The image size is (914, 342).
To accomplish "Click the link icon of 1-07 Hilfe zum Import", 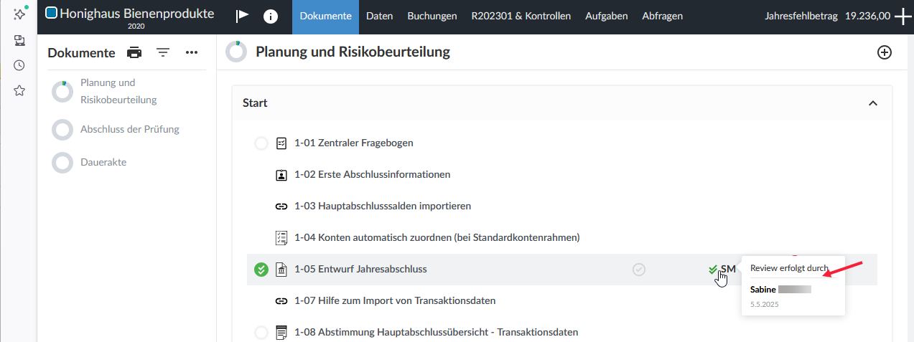I will click(x=281, y=301).
